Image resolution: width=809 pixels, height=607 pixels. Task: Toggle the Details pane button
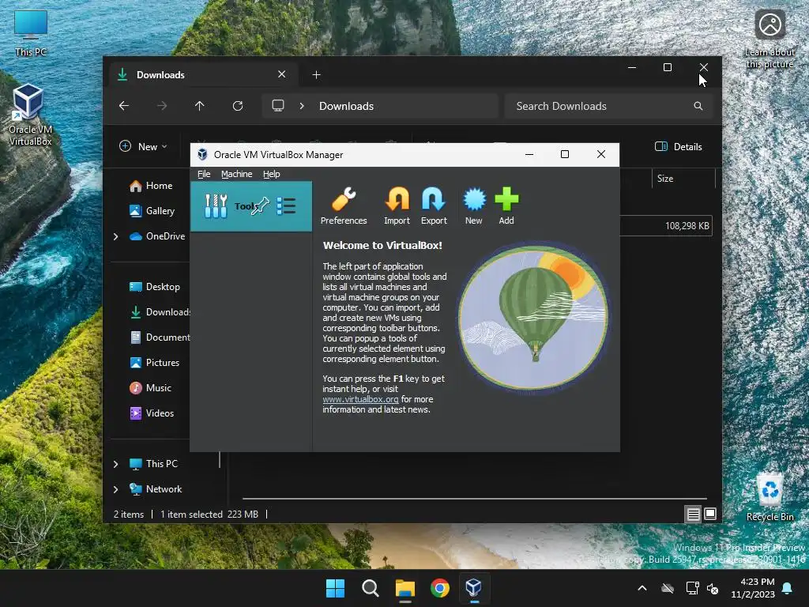tap(679, 146)
